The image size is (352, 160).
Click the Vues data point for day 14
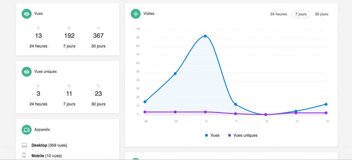click(326, 104)
